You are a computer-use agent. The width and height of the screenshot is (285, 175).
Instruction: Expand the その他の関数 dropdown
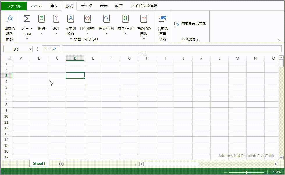coord(144,39)
